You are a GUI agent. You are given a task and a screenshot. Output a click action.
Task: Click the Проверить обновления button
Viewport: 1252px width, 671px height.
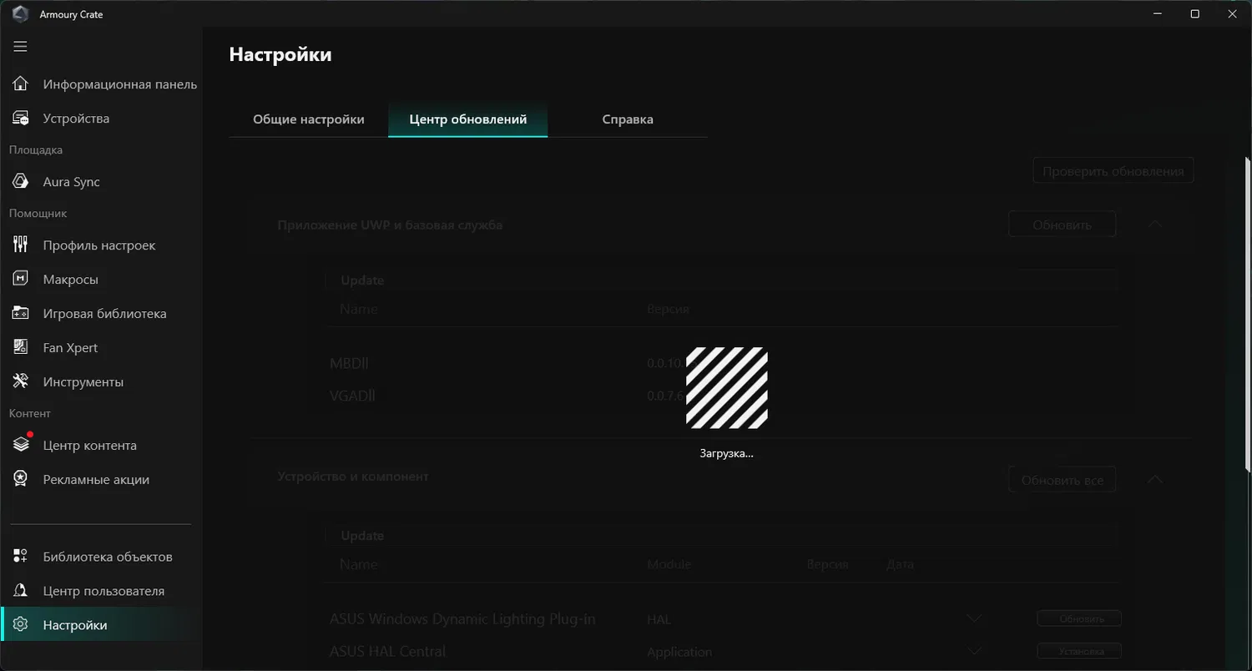pos(1113,171)
